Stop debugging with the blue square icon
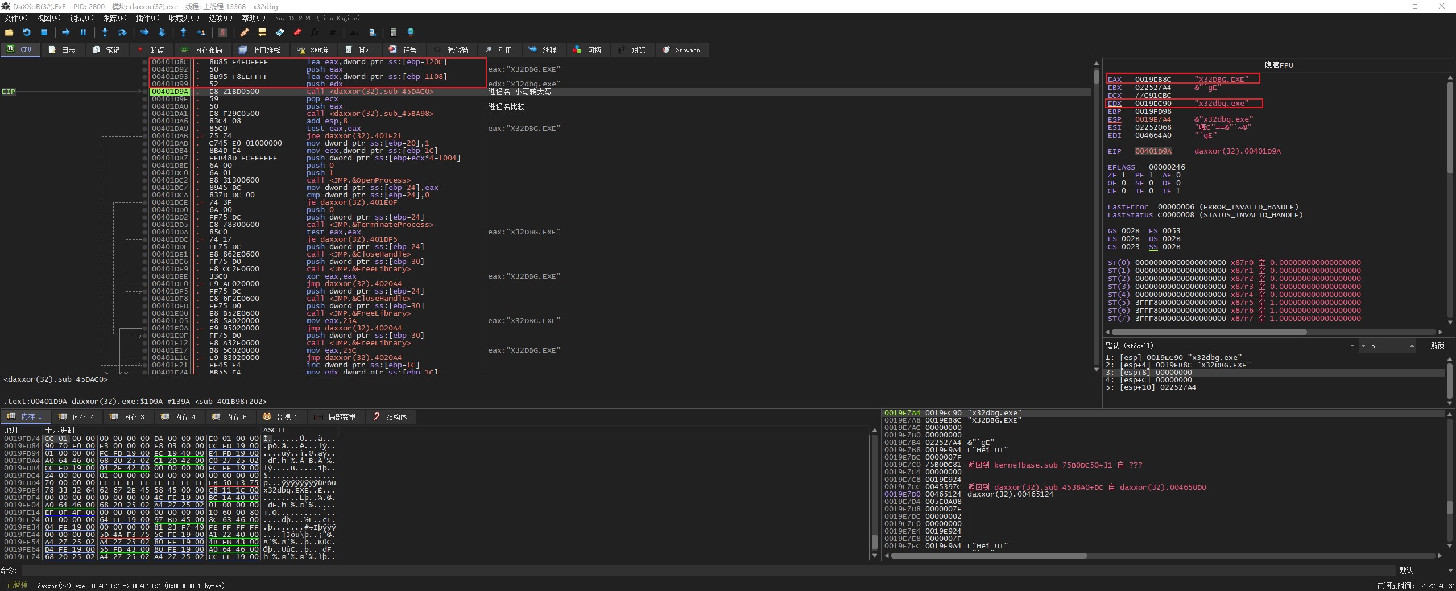This screenshot has width=1456, height=591. coord(44,32)
